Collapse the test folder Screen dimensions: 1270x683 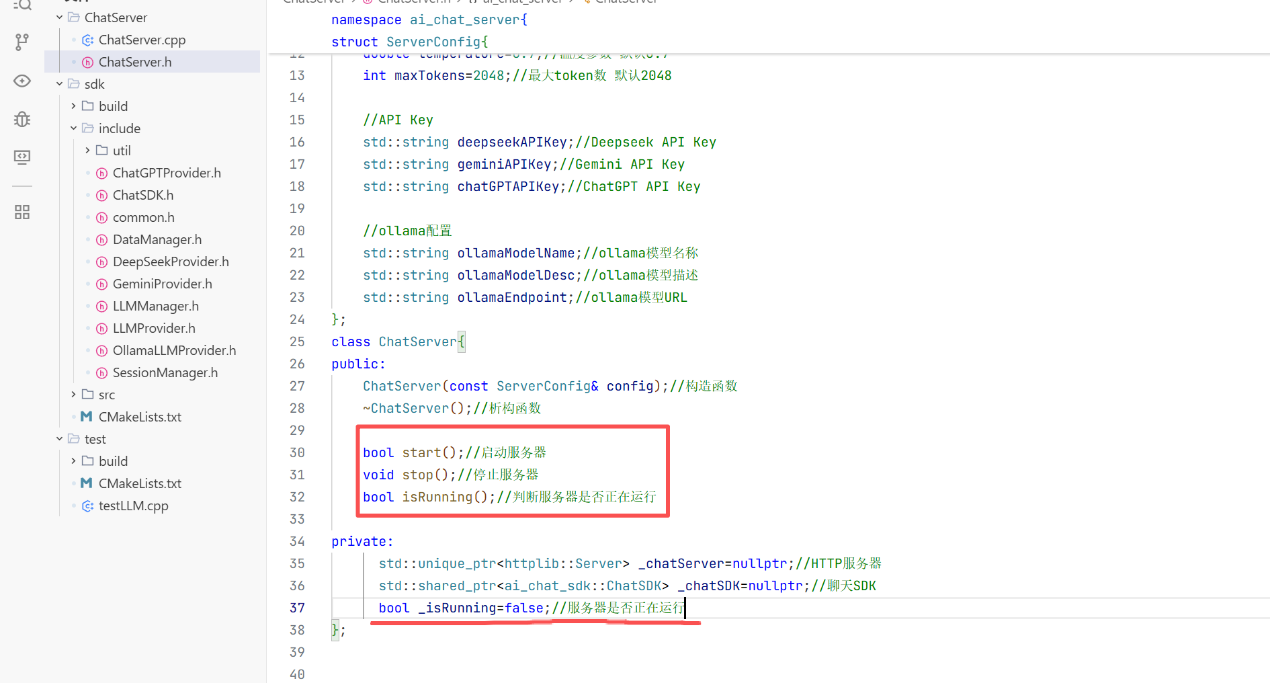point(59,439)
